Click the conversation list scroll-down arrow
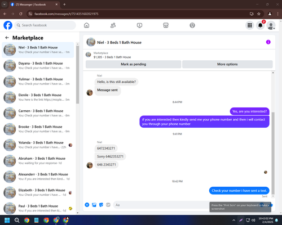This screenshot has height=225, width=282. tap(77, 213)
